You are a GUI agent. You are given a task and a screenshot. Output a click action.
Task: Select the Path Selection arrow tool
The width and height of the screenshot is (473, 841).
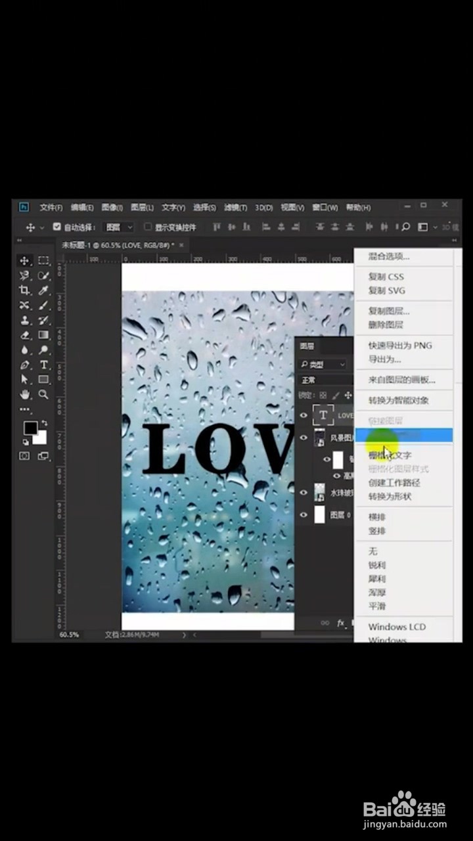pos(24,380)
